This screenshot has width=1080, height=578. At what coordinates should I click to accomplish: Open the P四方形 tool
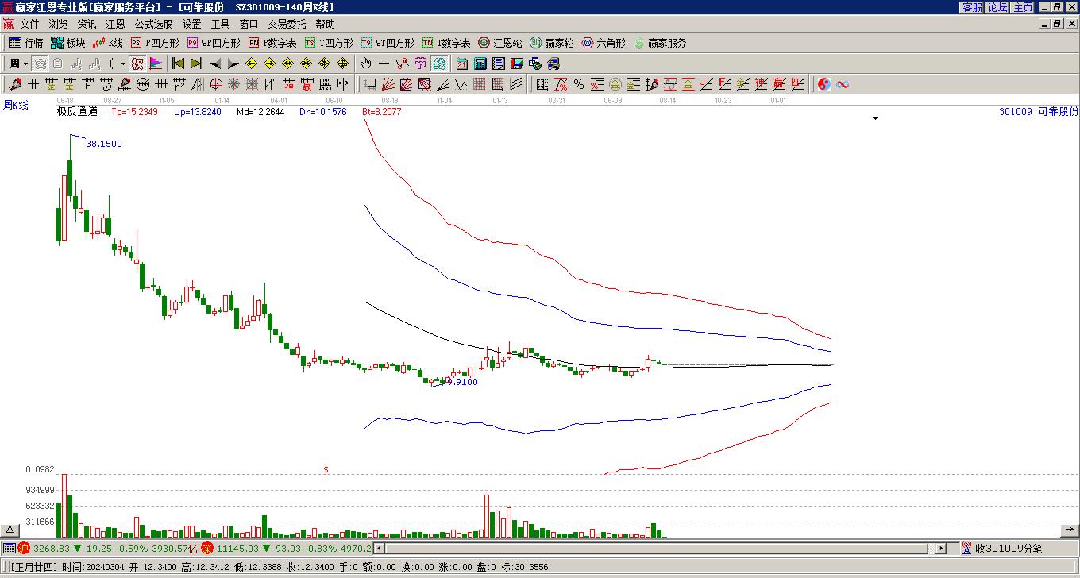155,43
